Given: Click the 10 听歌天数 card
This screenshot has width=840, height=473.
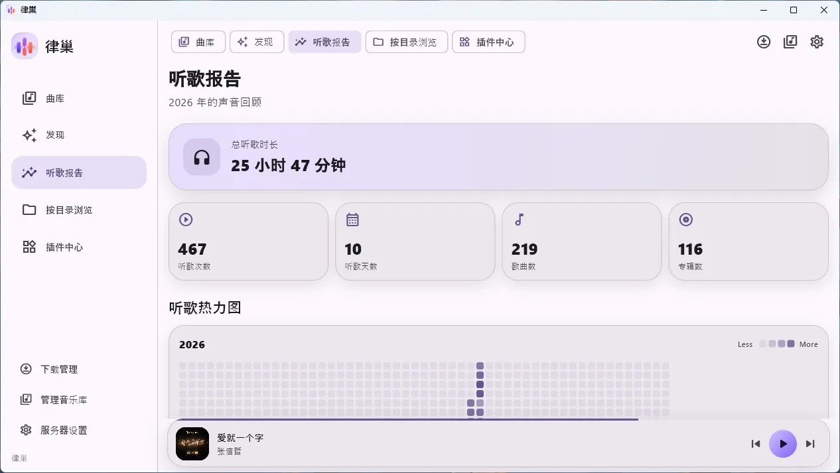Looking at the screenshot, I should point(415,241).
